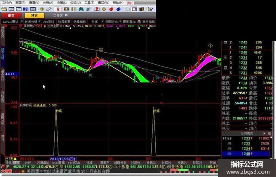Expand the 多图组合 dropdown arrow

tap(120, 22)
